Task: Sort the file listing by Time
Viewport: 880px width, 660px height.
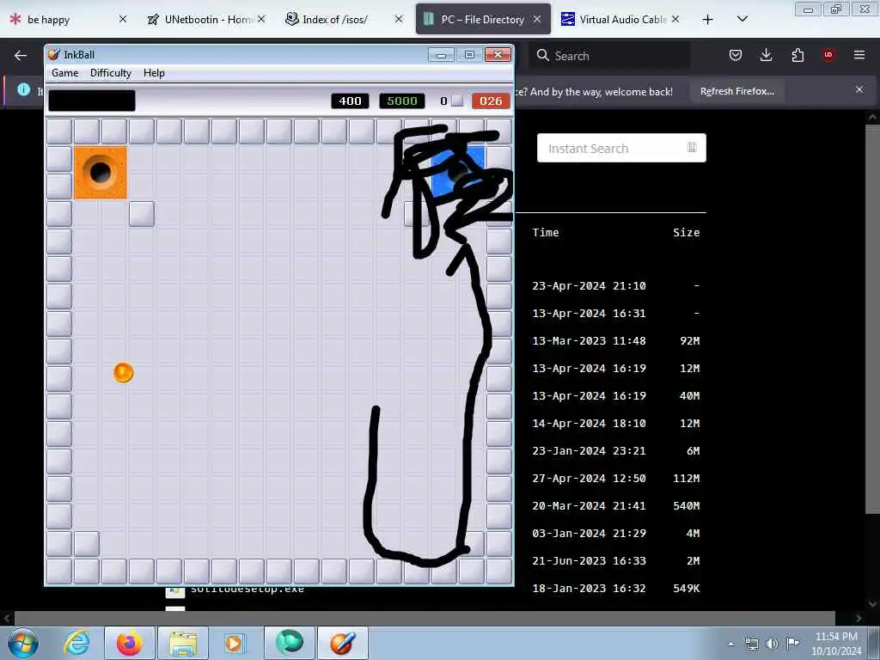Action: 546,232
